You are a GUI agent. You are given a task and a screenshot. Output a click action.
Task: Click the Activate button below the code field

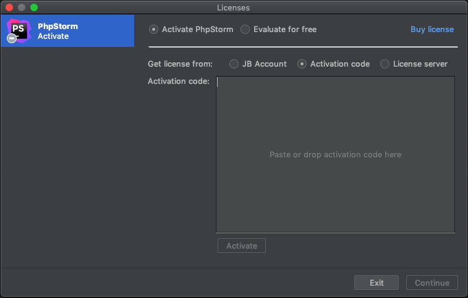click(x=242, y=246)
